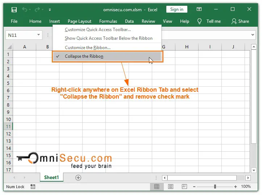The image size is (262, 195).
Task: Click the Redo arrow icon
Action: click(37, 10)
